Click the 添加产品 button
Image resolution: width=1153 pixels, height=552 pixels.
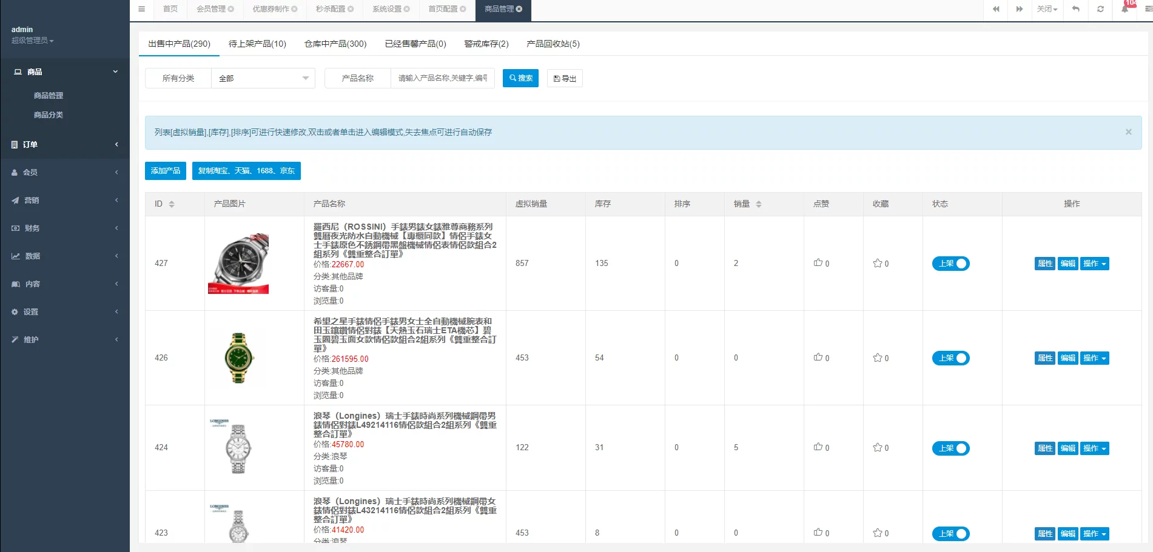click(166, 171)
